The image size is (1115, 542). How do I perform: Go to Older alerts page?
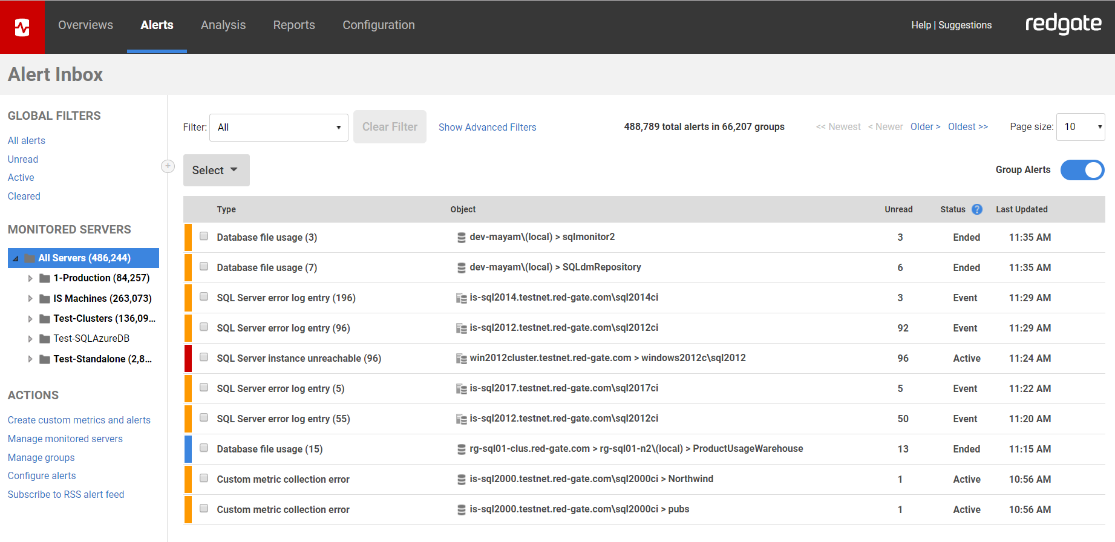(x=926, y=127)
